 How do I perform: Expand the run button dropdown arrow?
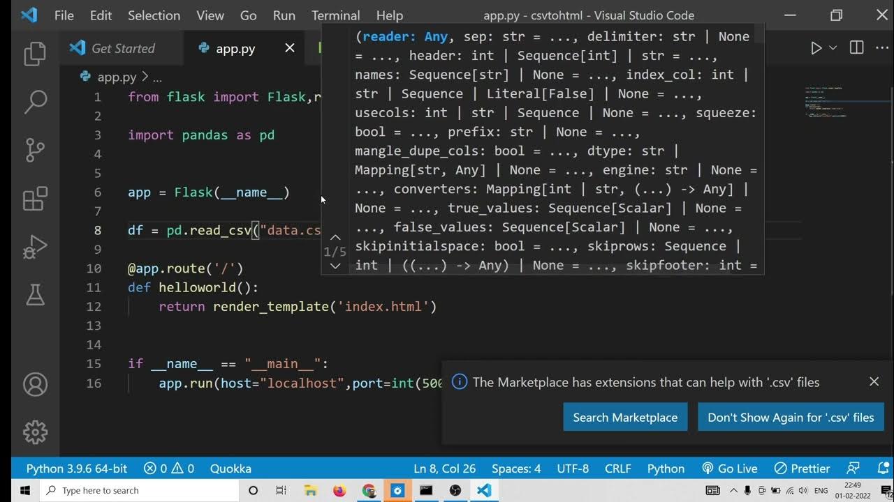[x=833, y=48]
